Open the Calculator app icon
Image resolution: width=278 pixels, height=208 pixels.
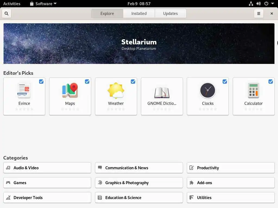tap(253, 90)
